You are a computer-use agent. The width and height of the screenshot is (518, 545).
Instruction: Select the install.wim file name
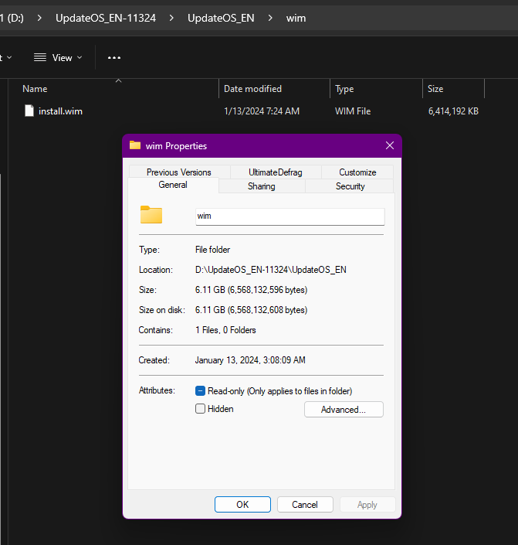(x=60, y=111)
